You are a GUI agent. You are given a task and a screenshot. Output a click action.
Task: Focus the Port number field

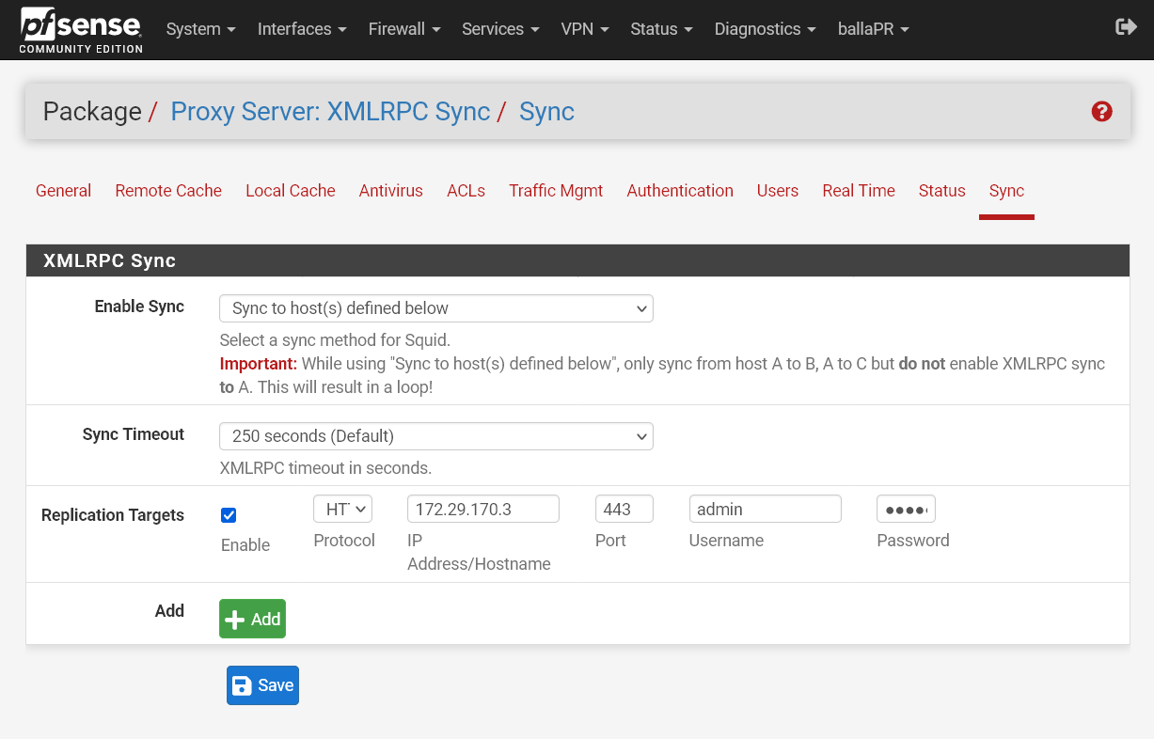click(624, 510)
